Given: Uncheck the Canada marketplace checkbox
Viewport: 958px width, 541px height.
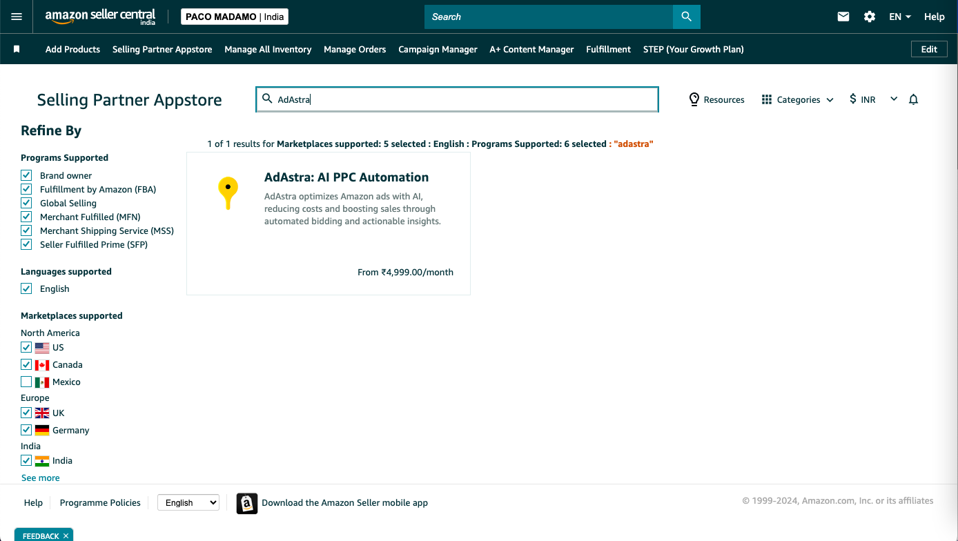Looking at the screenshot, I should [x=26, y=364].
